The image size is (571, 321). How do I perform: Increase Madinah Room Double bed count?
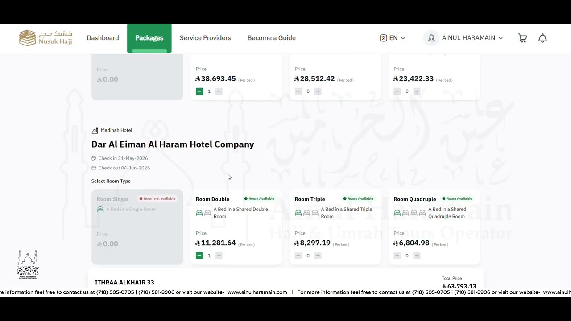219,255
